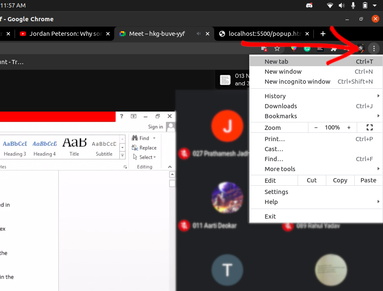
Task: Click Replace in Word Editing group
Action: coord(144,147)
